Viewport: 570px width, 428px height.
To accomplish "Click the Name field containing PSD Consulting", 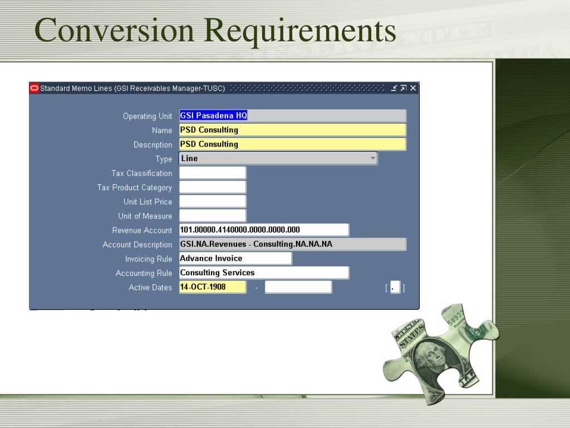I will tap(293, 130).
